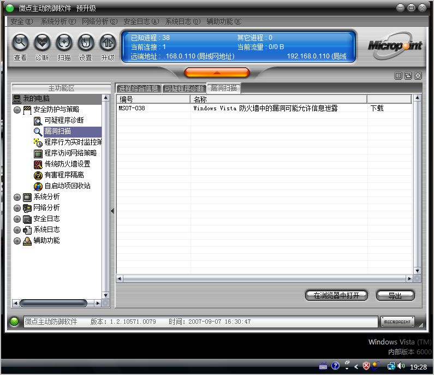
Task: Click the window-restore icon above the tab panel
Action: (408, 75)
